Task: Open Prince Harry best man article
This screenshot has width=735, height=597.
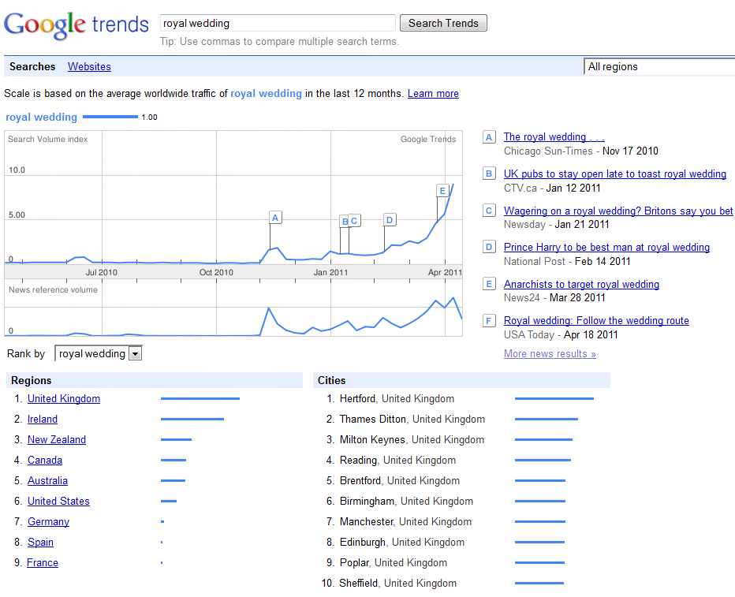Action: 606,248
